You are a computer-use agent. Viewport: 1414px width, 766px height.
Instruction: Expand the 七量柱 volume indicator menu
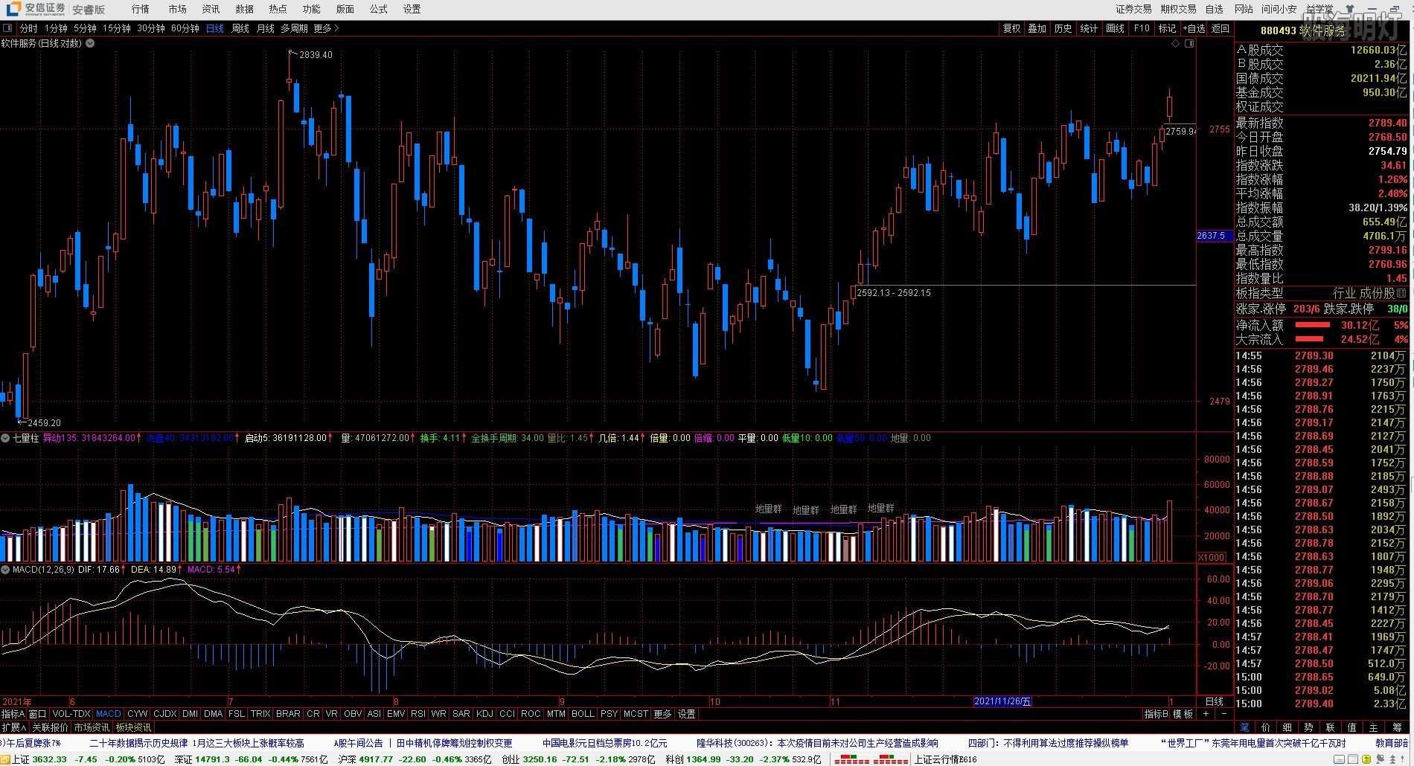click(x=5, y=438)
